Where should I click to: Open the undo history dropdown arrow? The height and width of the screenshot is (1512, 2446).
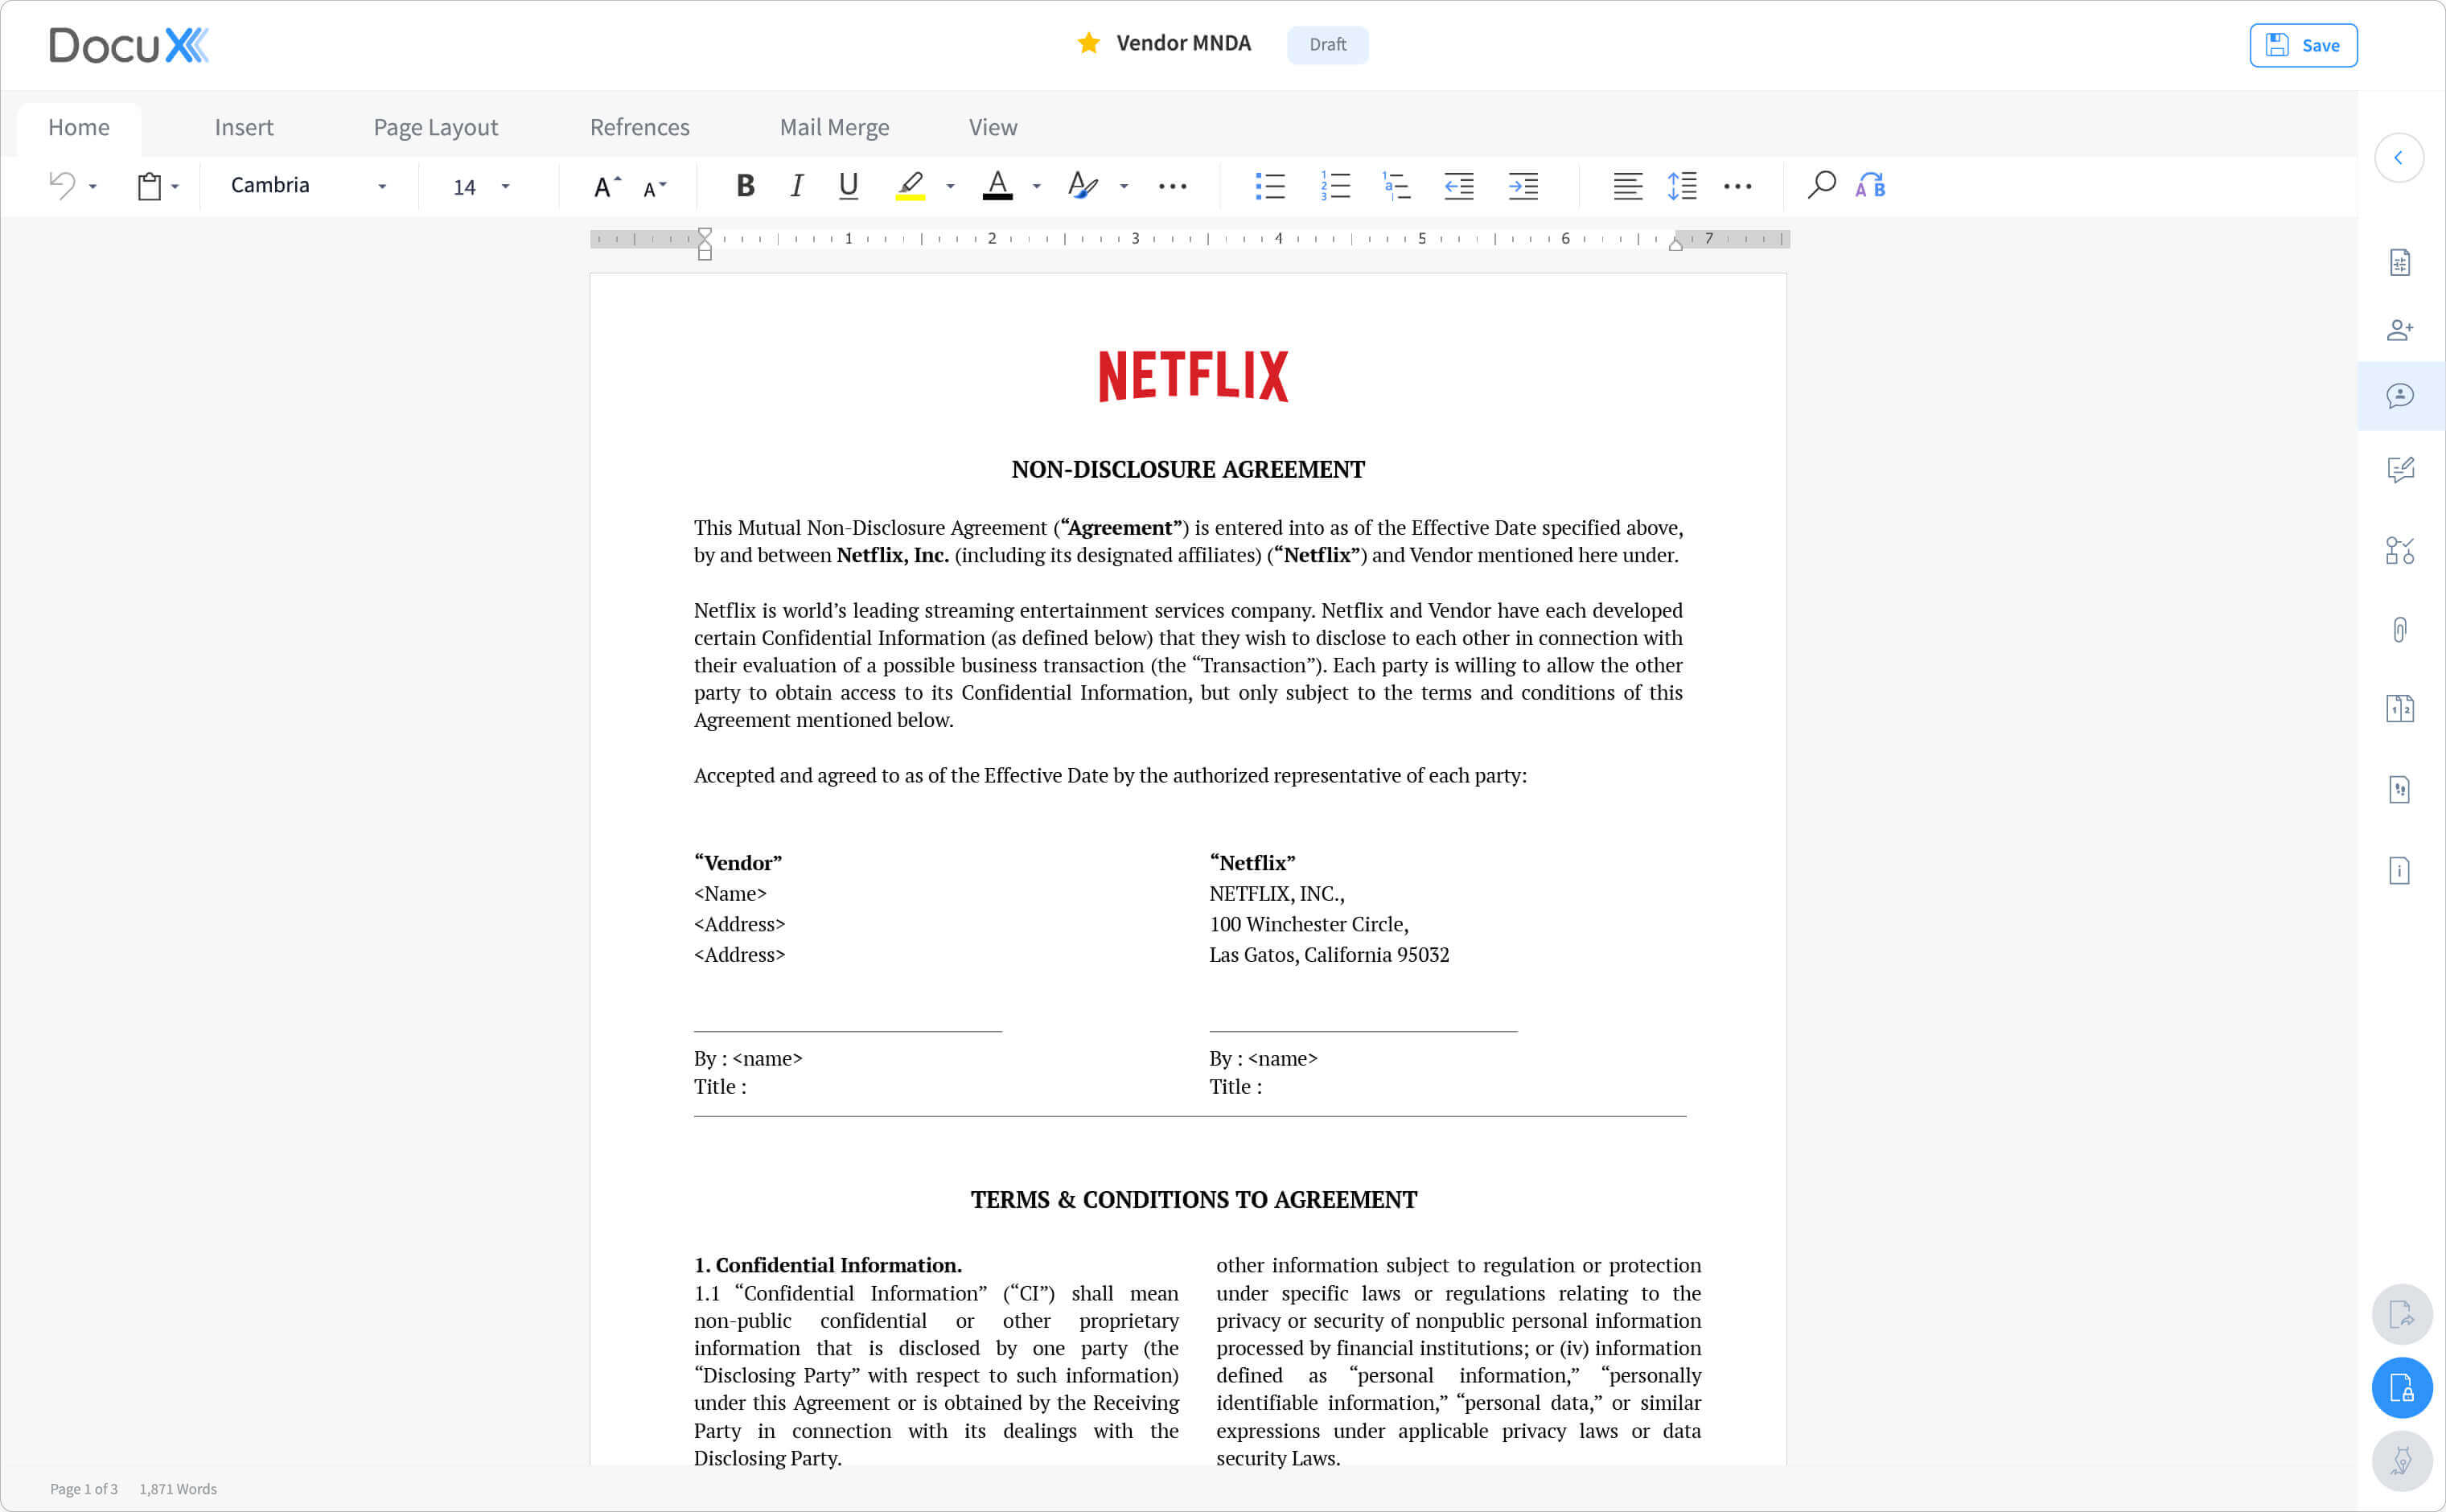[x=93, y=187]
